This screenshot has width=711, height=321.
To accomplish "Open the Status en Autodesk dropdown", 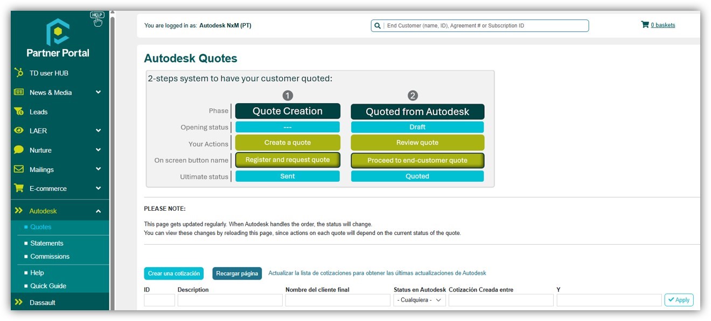I will 420,300.
